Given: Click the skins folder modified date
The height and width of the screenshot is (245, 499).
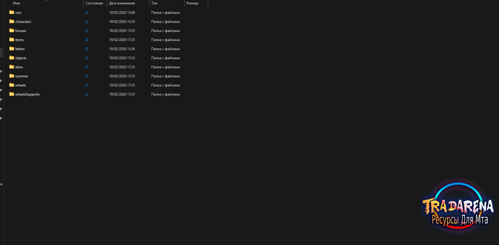Looking at the screenshot, I should tap(122, 67).
